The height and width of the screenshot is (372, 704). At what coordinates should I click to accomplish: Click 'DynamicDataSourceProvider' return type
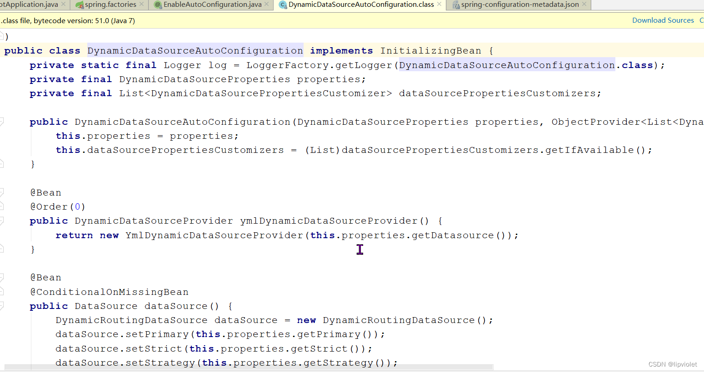154,221
